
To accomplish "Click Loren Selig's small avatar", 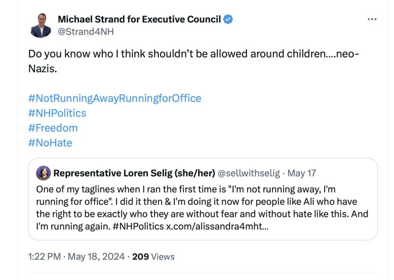I will [43, 173].
